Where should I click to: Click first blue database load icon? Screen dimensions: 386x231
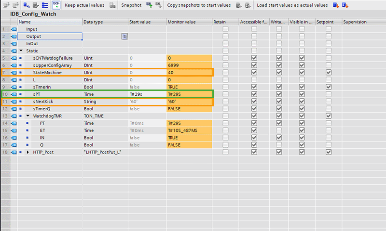[x=335, y=5]
